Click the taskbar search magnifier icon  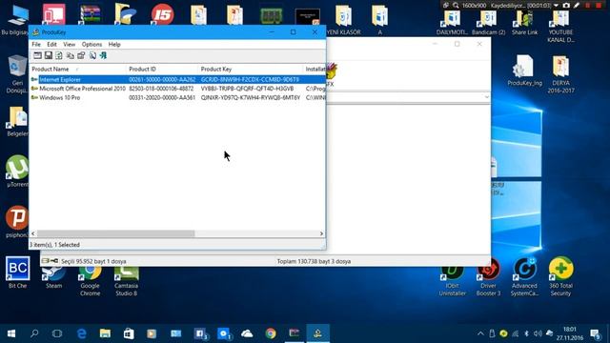pyautogui.click(x=34, y=333)
